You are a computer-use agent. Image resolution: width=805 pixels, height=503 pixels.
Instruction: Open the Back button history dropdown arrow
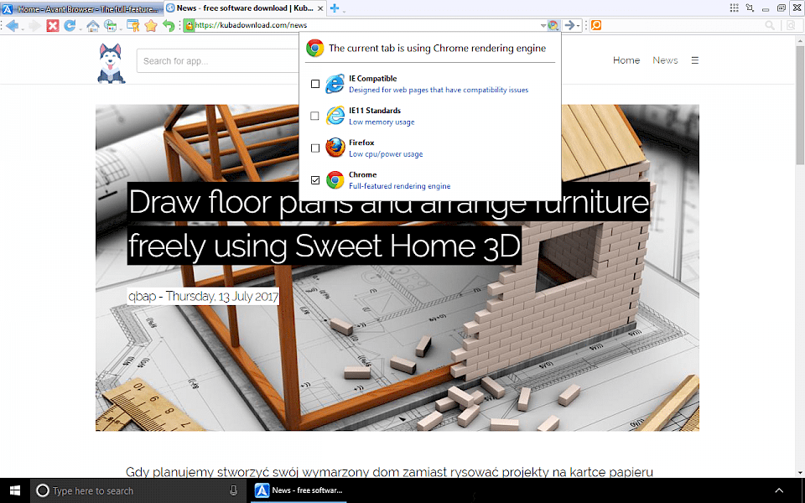click(x=23, y=29)
